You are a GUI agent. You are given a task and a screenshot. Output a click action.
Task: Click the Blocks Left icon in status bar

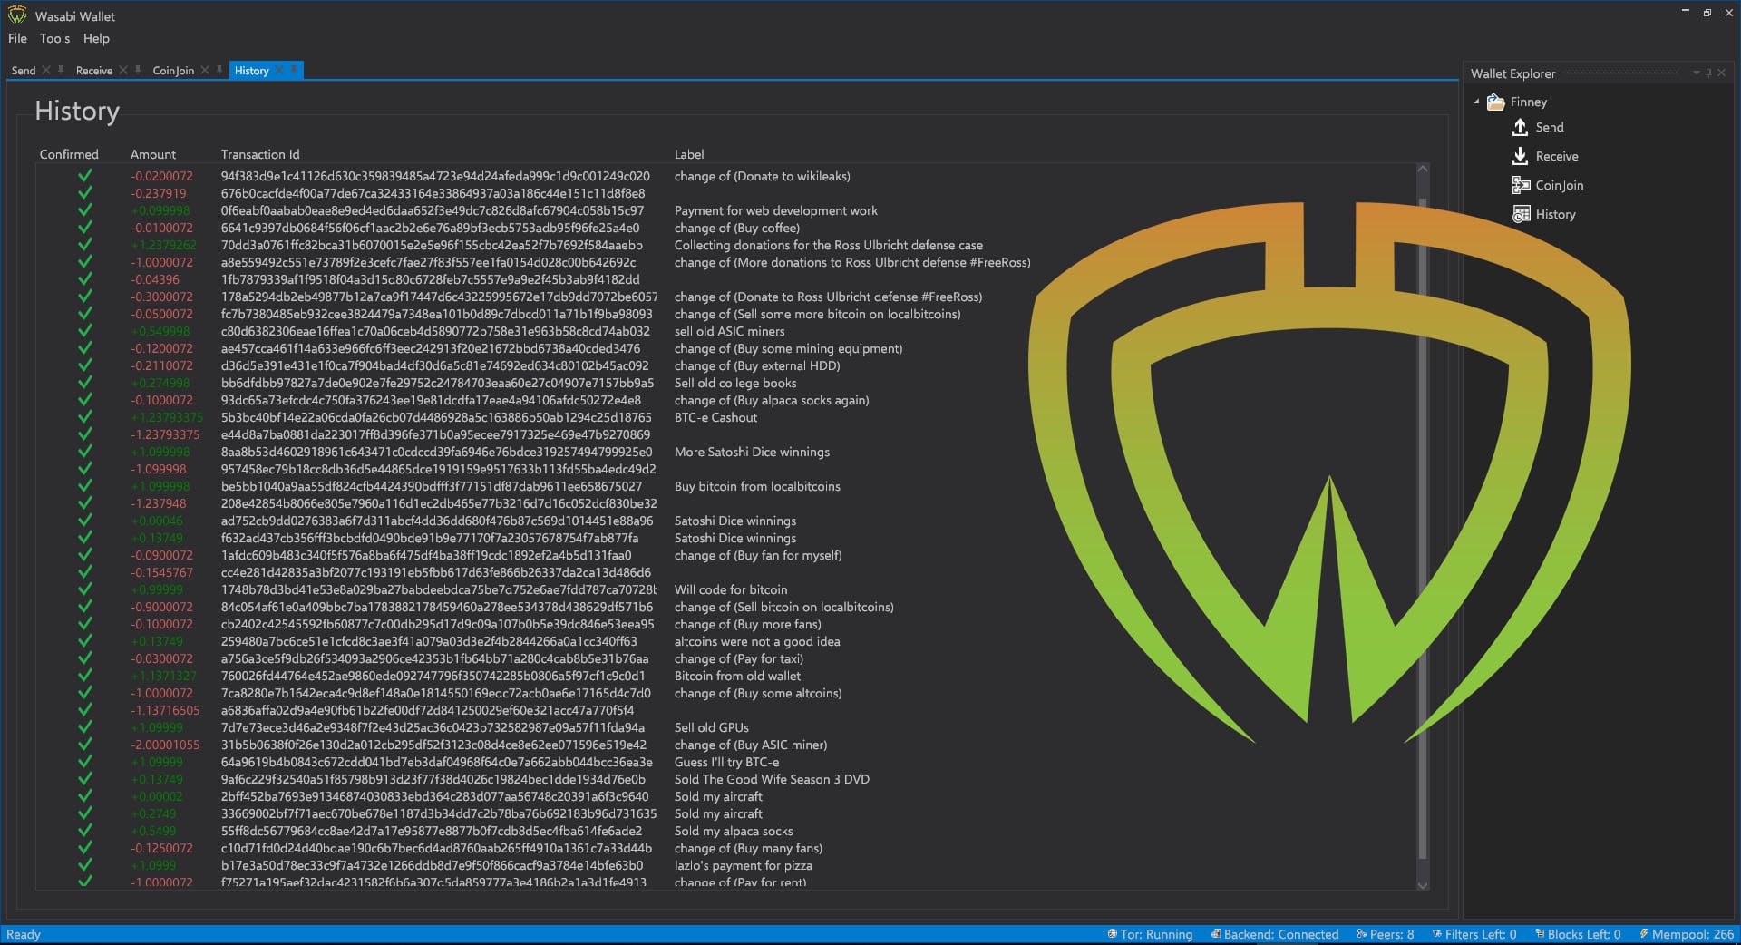[1540, 934]
